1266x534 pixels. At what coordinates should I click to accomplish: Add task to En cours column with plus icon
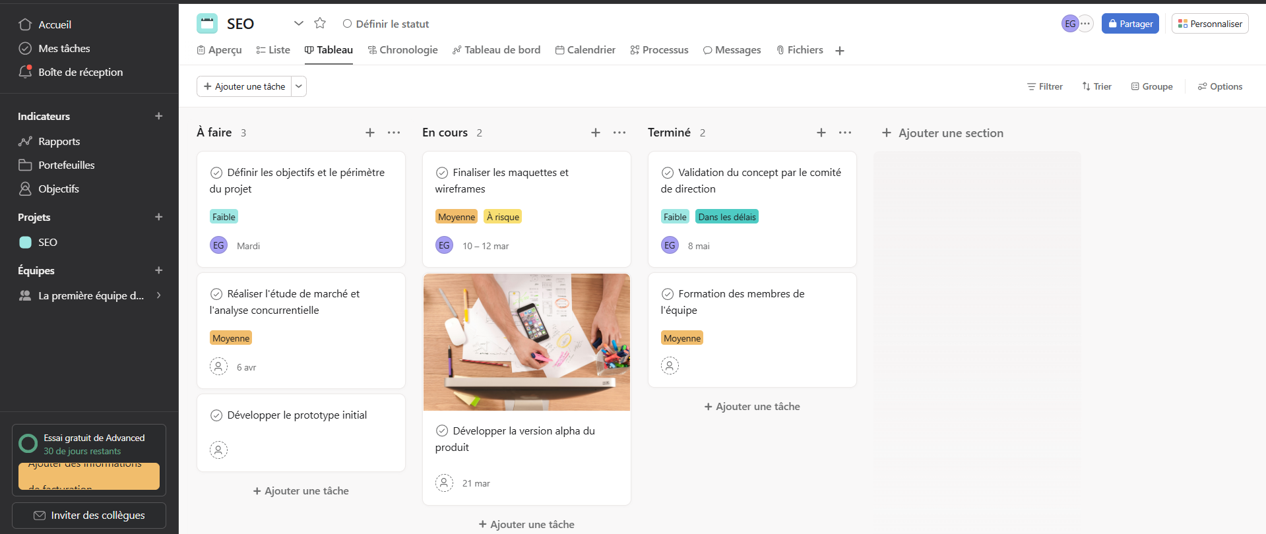[596, 133]
